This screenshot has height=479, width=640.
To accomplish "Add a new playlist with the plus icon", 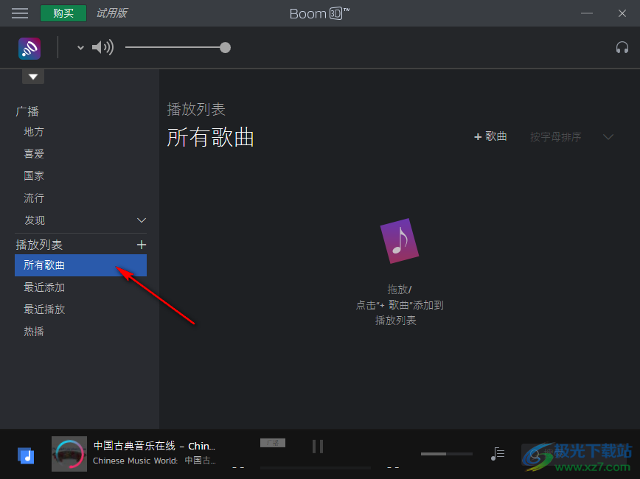I will [142, 244].
